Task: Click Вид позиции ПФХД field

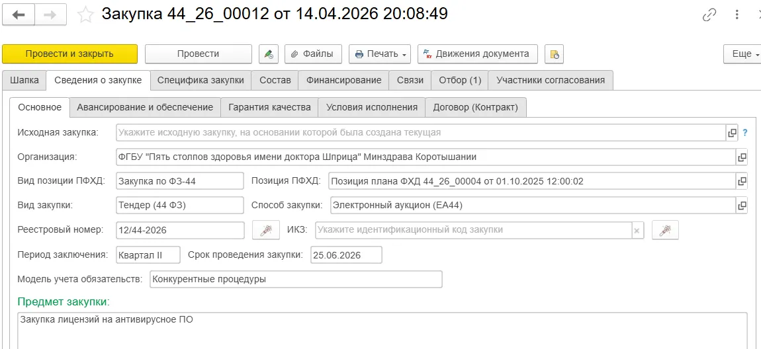Action: [x=180, y=181]
